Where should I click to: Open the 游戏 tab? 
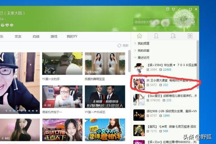54,36
